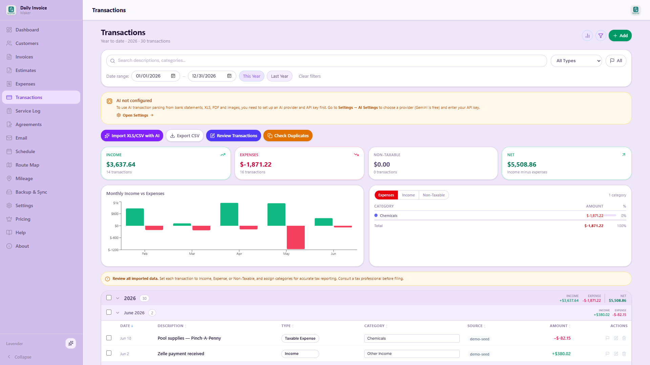
Task: Tick the Zelle payment received row checkbox
Action: point(109,353)
